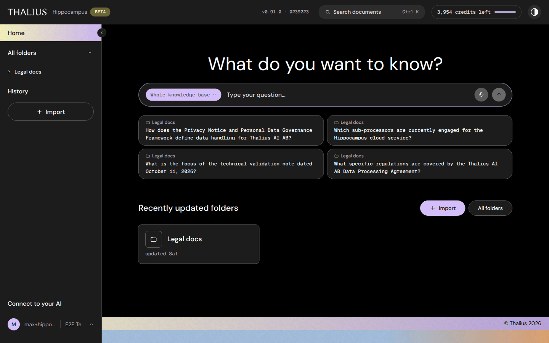Go to Home in the sidebar
The image size is (549, 343).
point(51,33)
